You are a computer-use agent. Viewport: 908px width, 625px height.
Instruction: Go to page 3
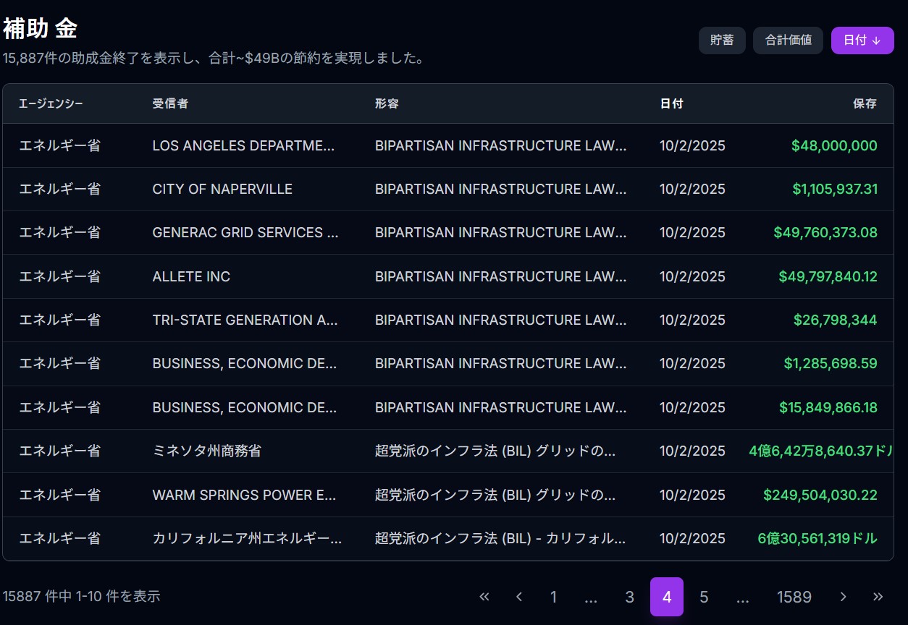[x=629, y=597]
